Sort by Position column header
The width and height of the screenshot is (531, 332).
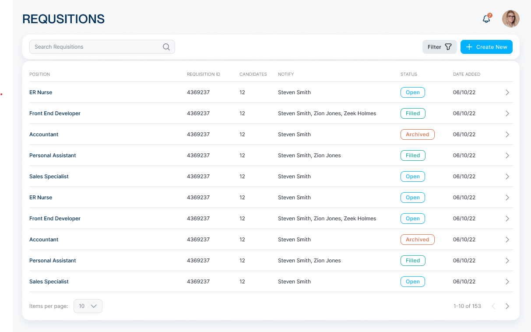tap(40, 74)
